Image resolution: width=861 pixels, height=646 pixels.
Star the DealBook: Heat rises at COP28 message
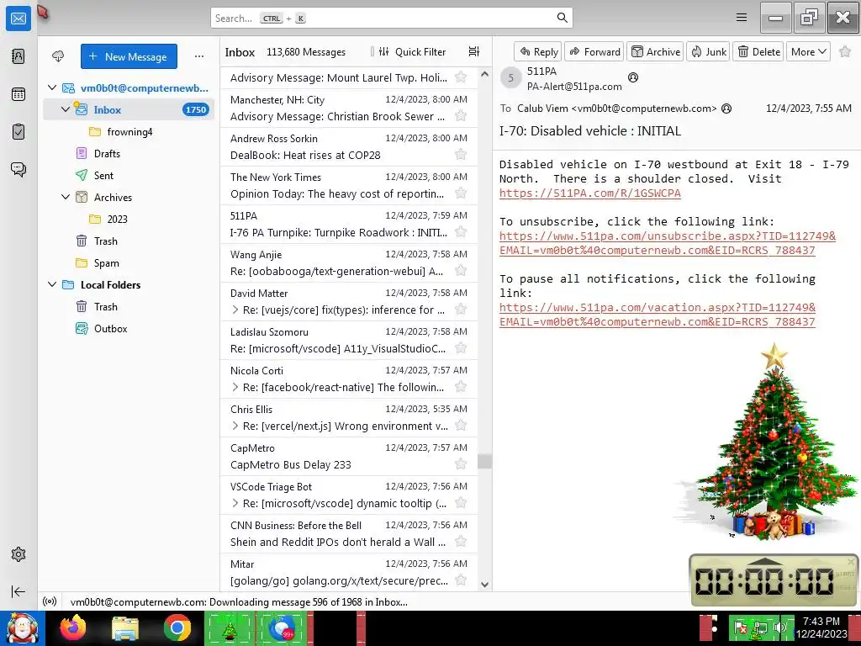click(461, 155)
